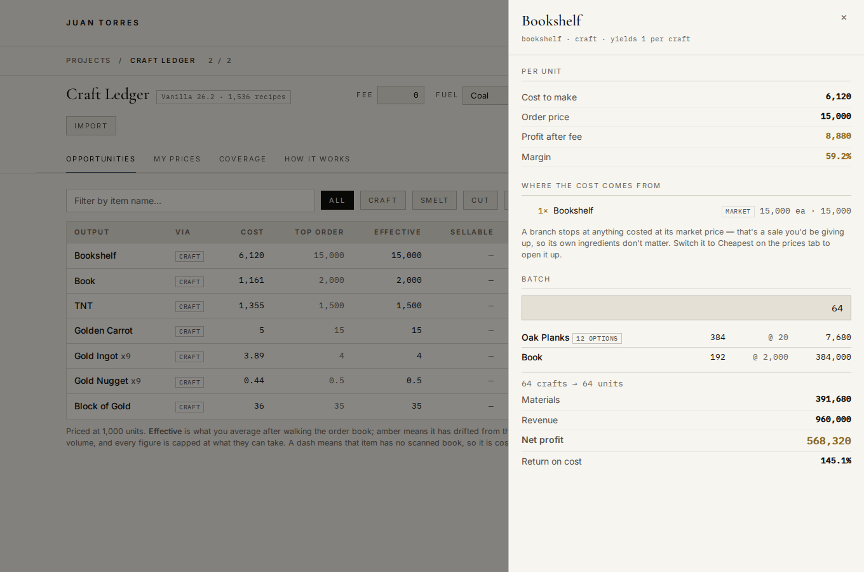Sort by the Effective column header

click(398, 232)
